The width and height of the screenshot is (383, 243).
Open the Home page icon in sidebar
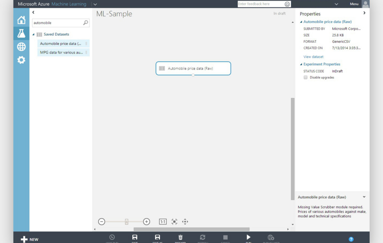pos(21,20)
